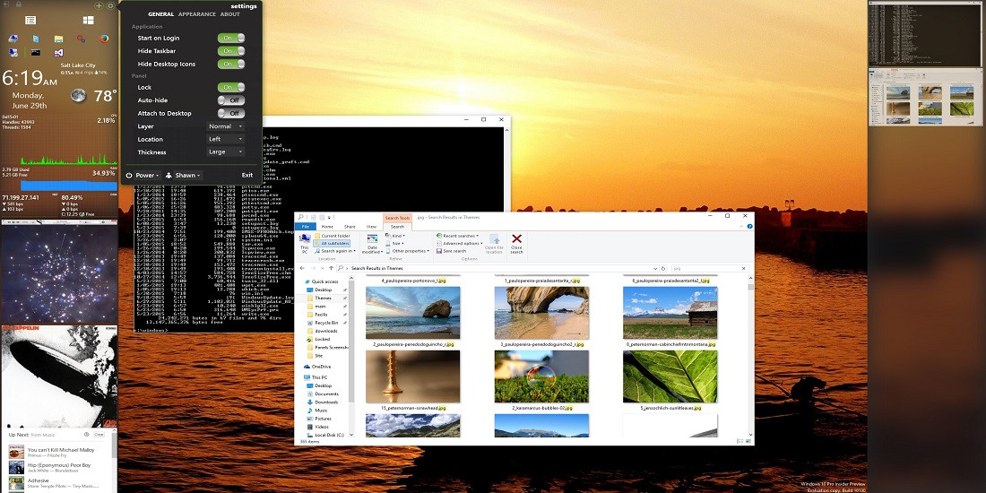Expand Date modified dropdown in ribbon

point(372,243)
